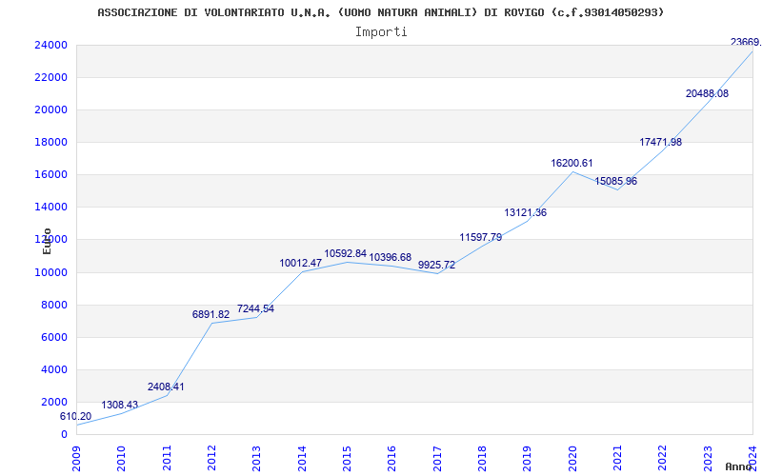Select the 2019 x-axis year label
The height and width of the screenshot is (476, 762).
click(528, 459)
